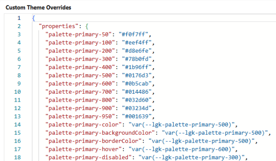Click line number 18 in gutter
The height and width of the screenshot is (161, 276).
click(17, 158)
